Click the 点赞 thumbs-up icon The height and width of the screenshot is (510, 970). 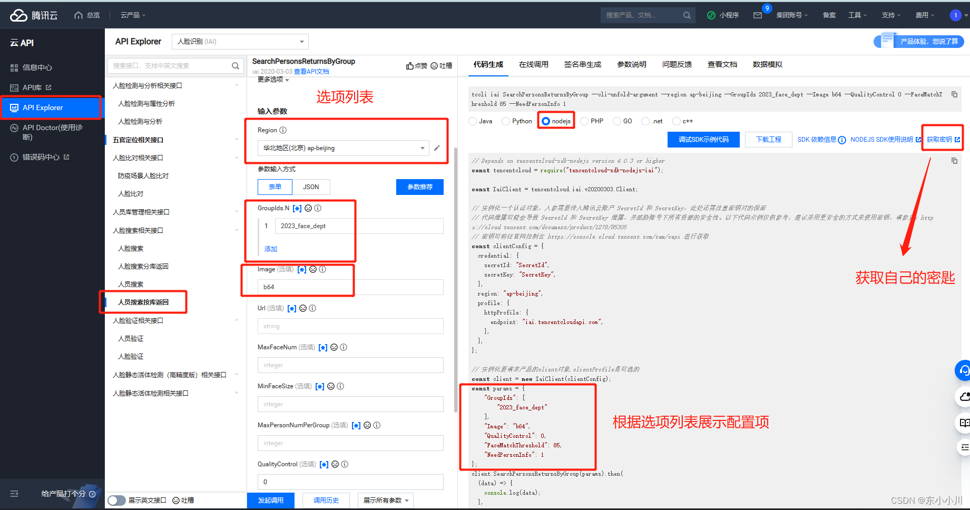(x=410, y=66)
